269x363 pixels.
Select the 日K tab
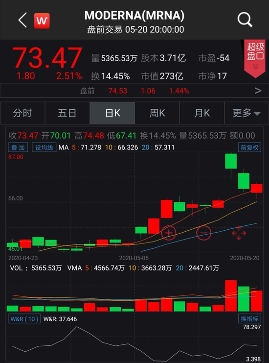pos(112,113)
